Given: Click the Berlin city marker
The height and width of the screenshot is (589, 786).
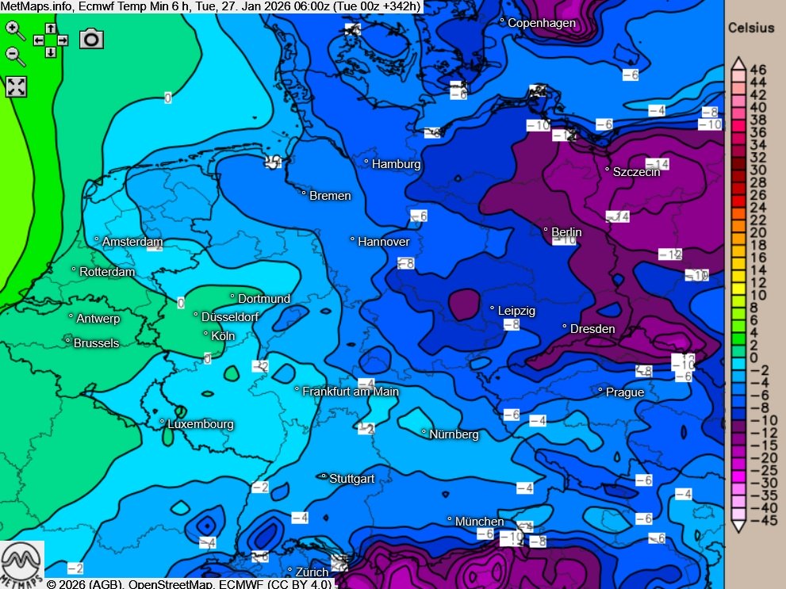Looking at the screenshot, I should (x=546, y=231).
